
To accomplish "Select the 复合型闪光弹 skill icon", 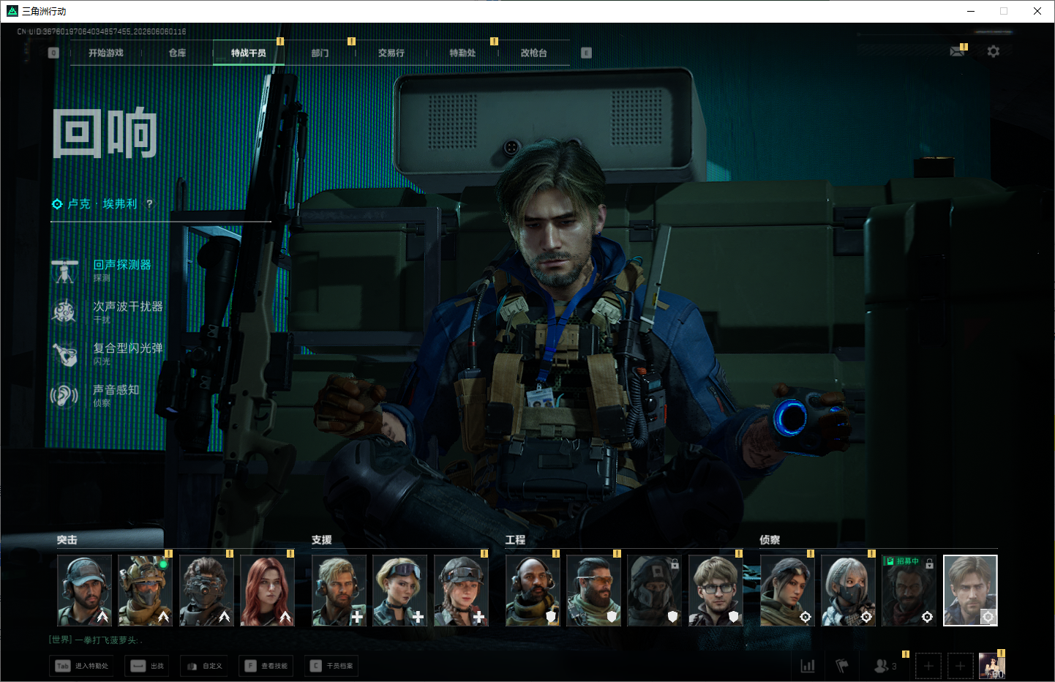I will coord(64,354).
